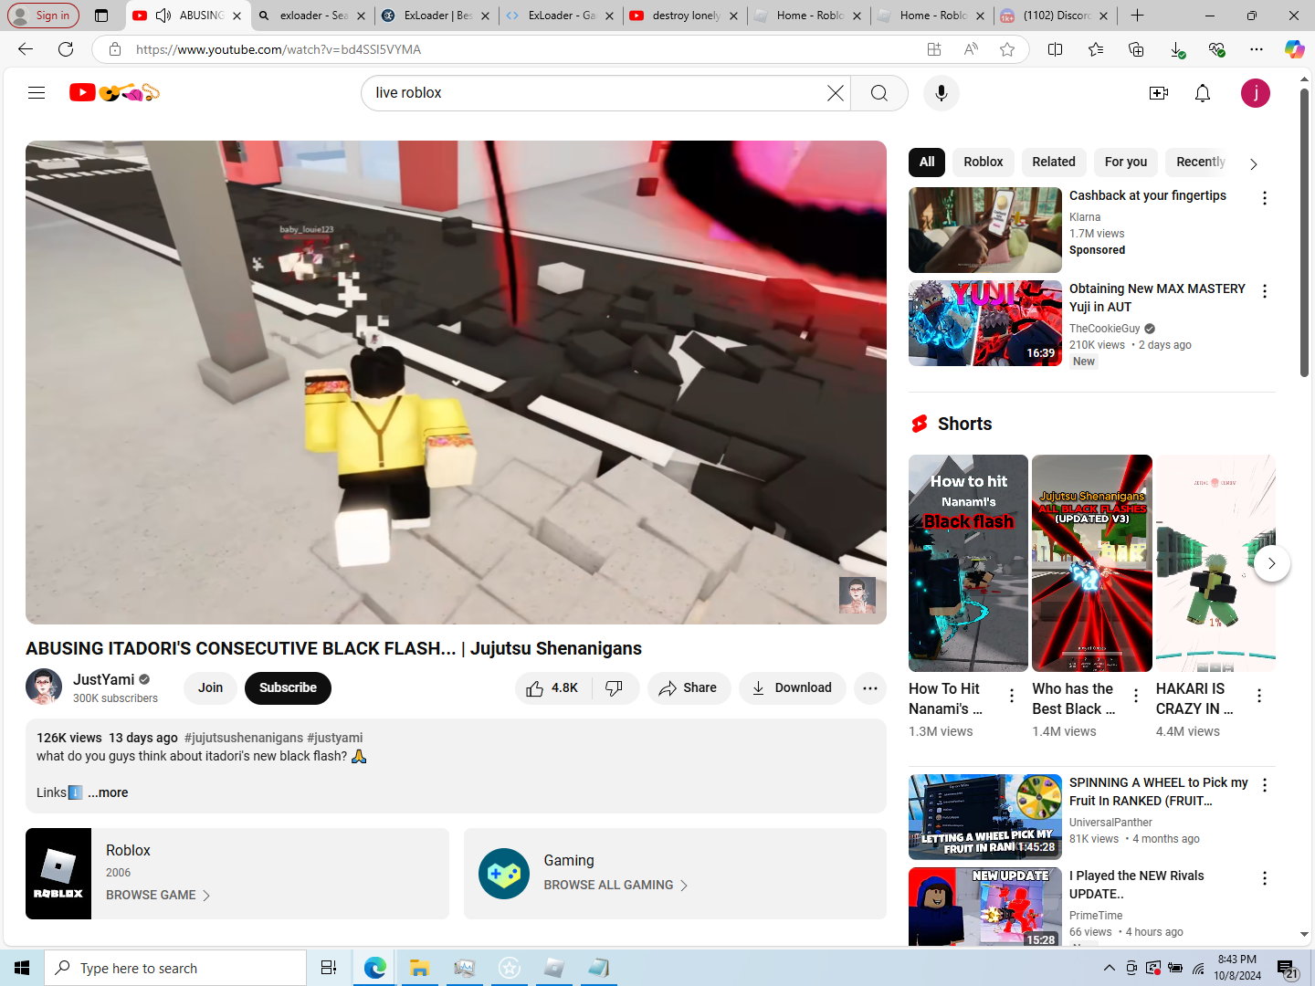Sign in to browser profile

point(42,16)
